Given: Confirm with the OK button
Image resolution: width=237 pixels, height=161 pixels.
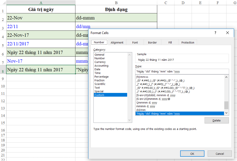Looking at the screenshot, I should 192,154.
